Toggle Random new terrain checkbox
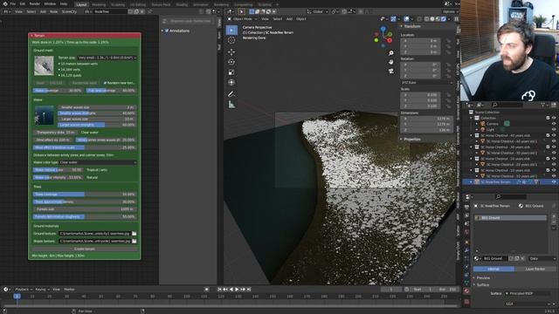This screenshot has height=314, width=559. pyautogui.click(x=105, y=83)
